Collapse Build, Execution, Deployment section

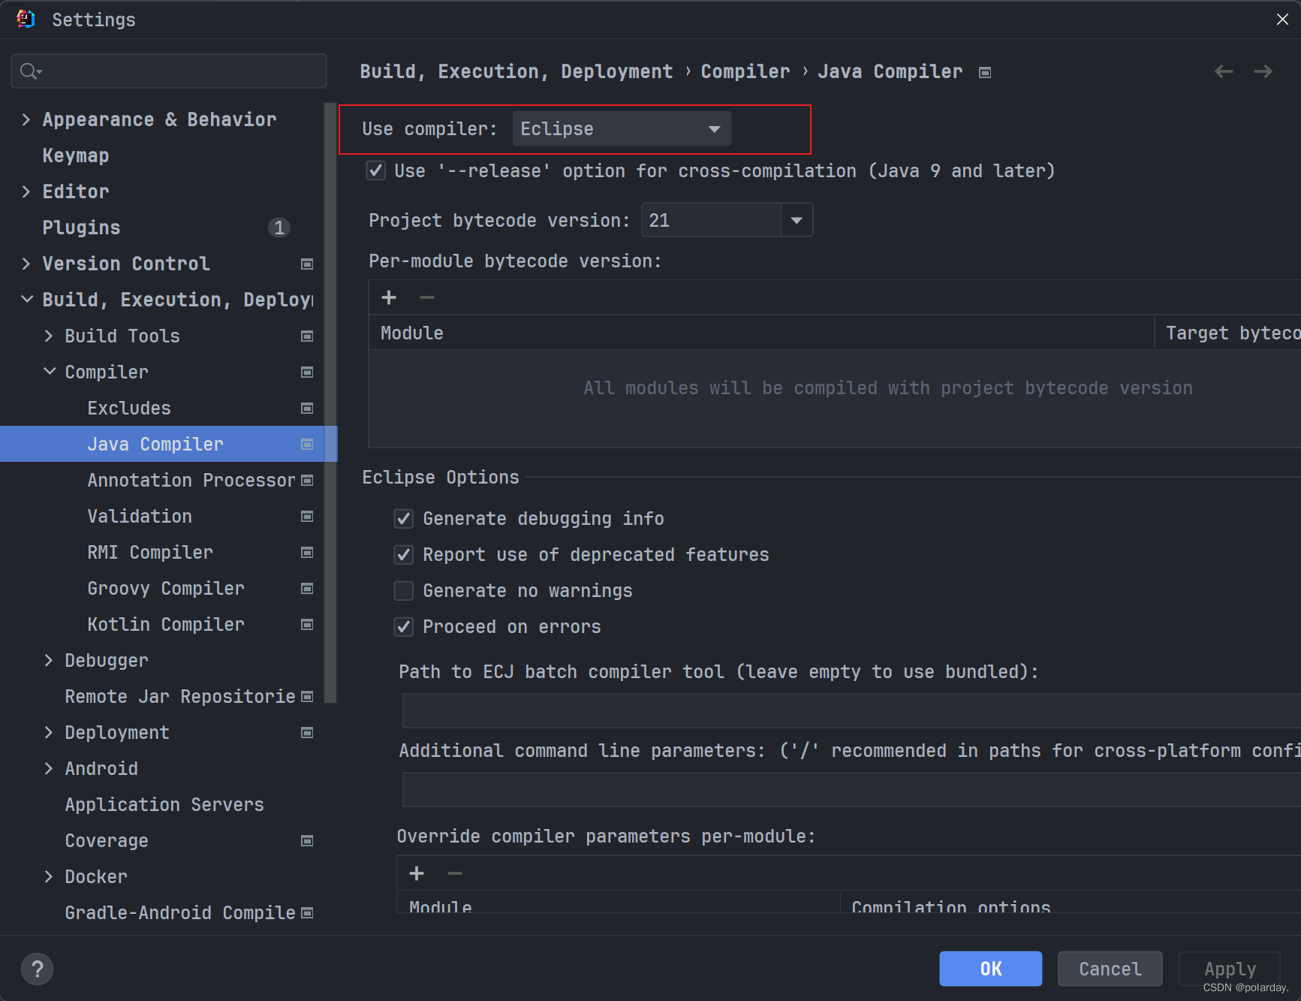click(x=26, y=300)
